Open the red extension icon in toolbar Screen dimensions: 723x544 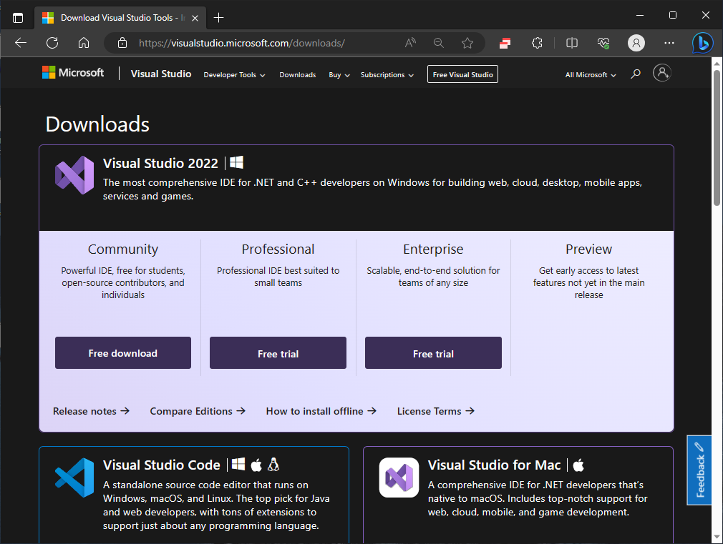point(505,43)
